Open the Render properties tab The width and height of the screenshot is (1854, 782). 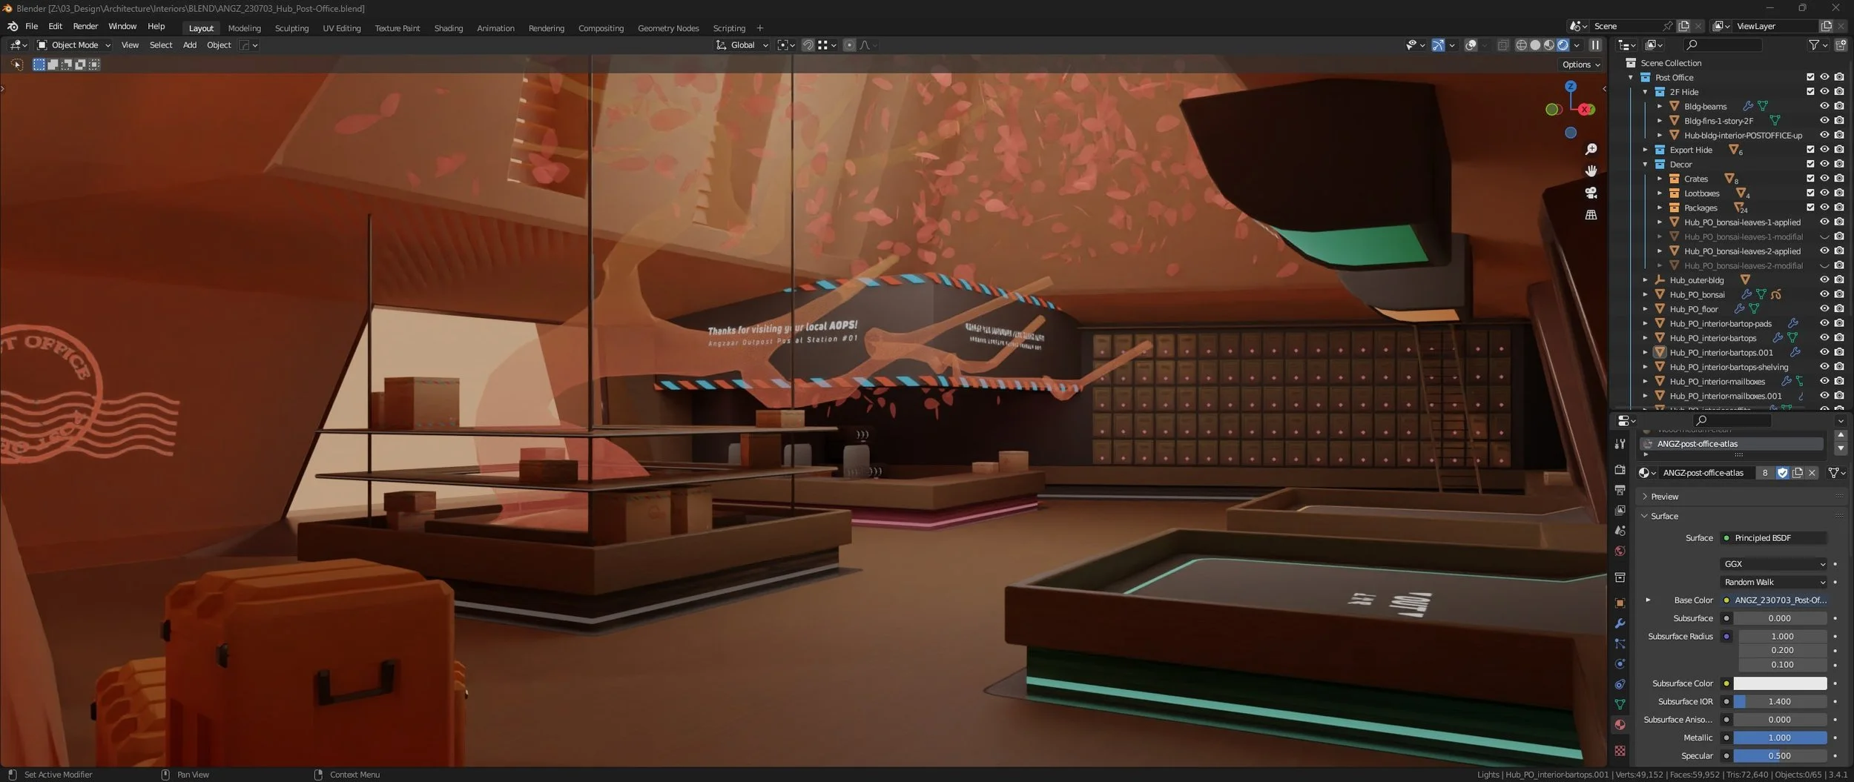coord(1620,470)
